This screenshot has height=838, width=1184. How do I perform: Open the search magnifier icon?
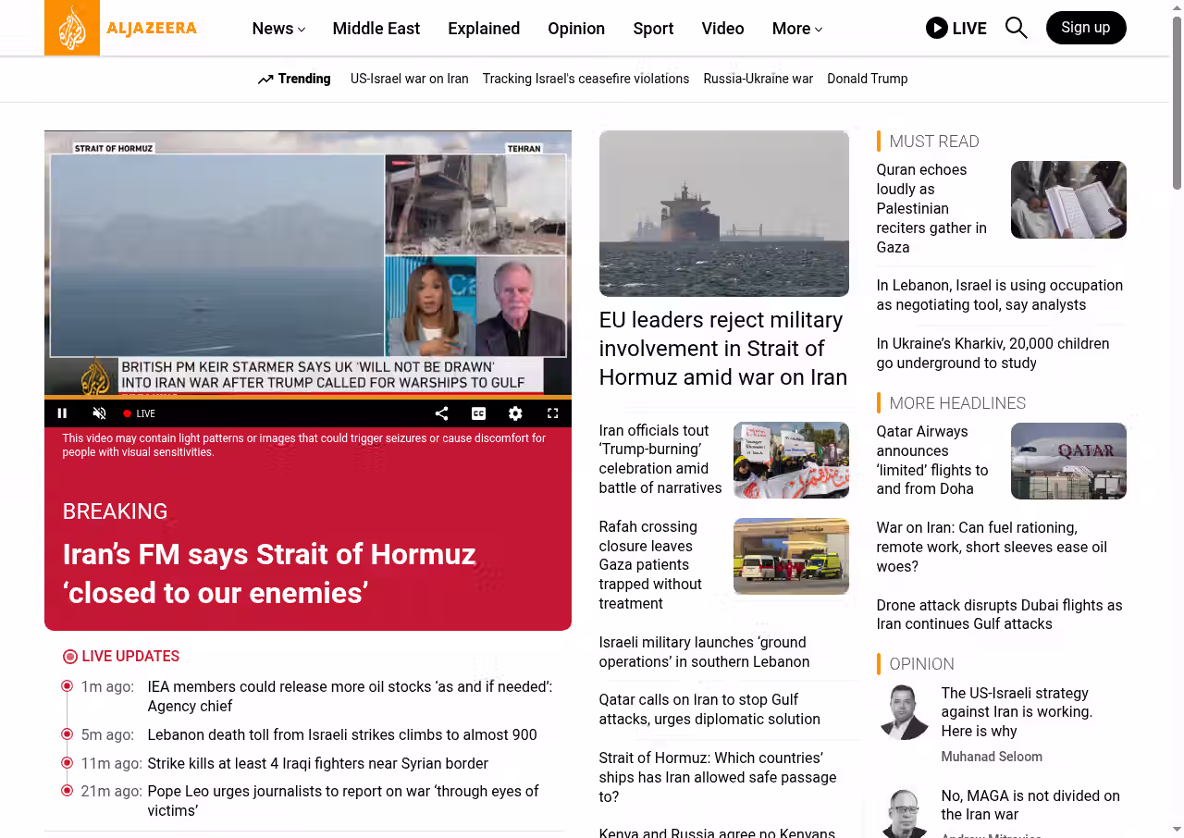click(1016, 28)
